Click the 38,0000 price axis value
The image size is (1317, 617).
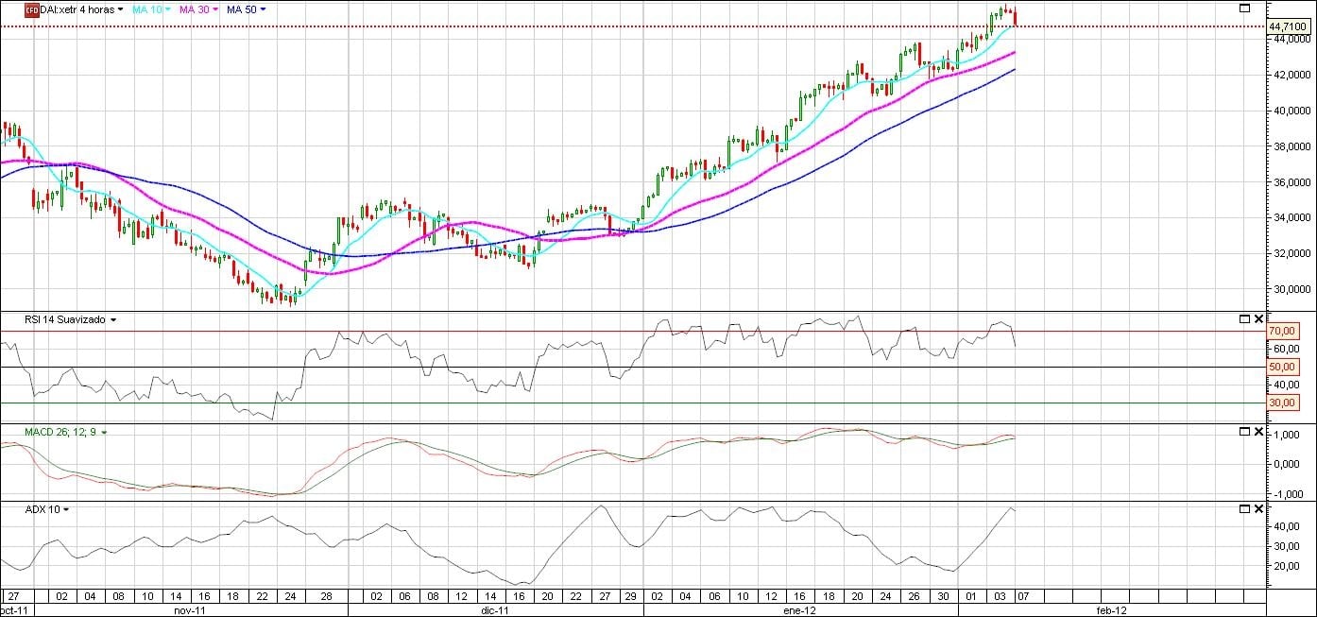pyautogui.click(x=1291, y=146)
